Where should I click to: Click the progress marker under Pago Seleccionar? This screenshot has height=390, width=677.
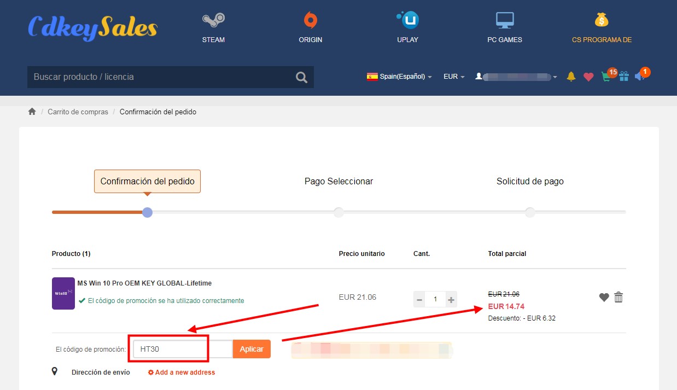[338, 212]
